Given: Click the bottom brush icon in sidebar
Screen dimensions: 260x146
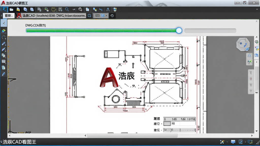Looking at the screenshot, I should tap(4, 74).
